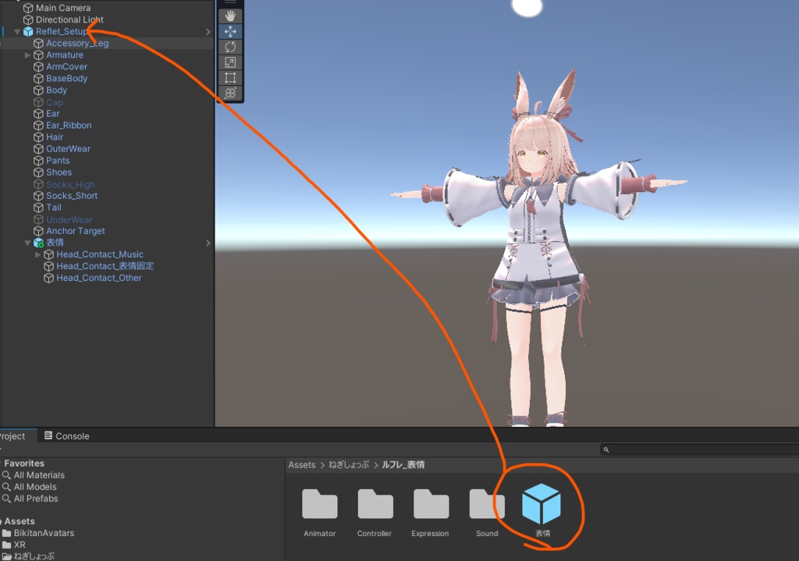Click the Directional Light object icon

coord(28,20)
